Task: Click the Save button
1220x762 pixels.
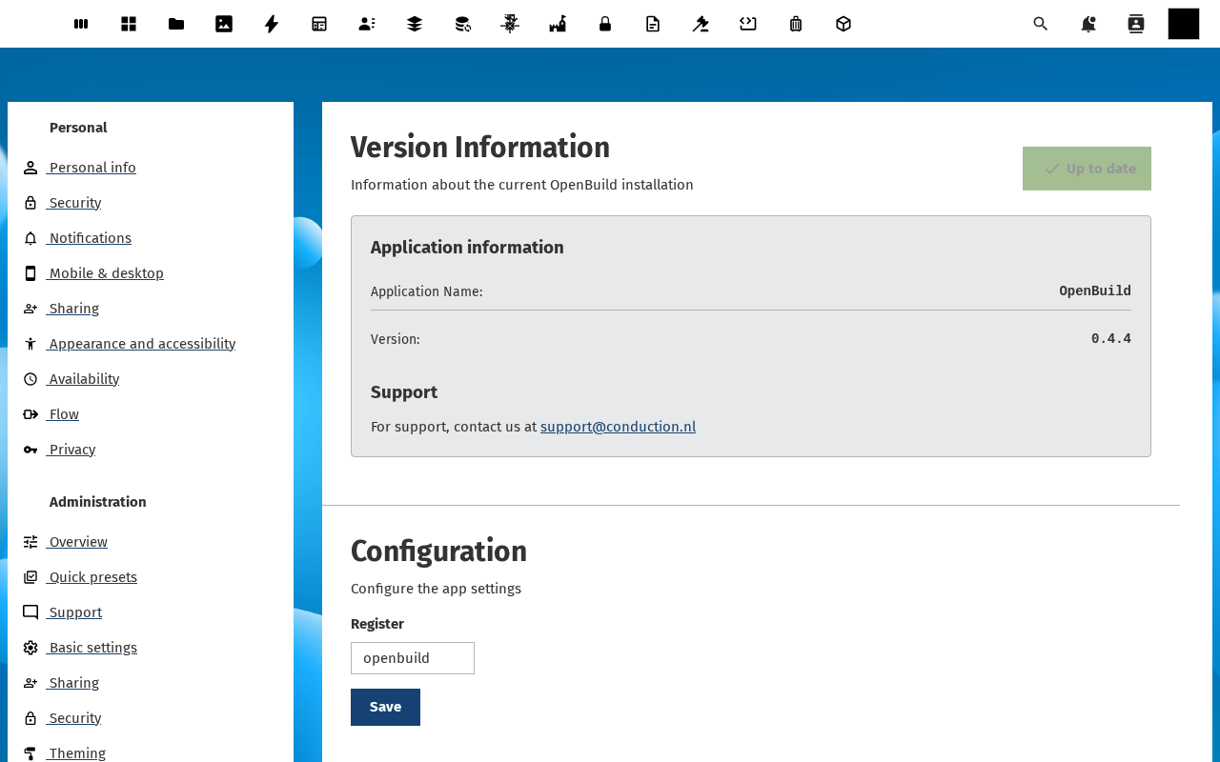Action: 385,707
